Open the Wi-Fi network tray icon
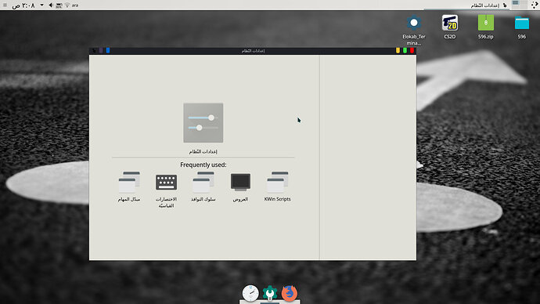Viewport: 540px width, 304px height. (67, 5)
